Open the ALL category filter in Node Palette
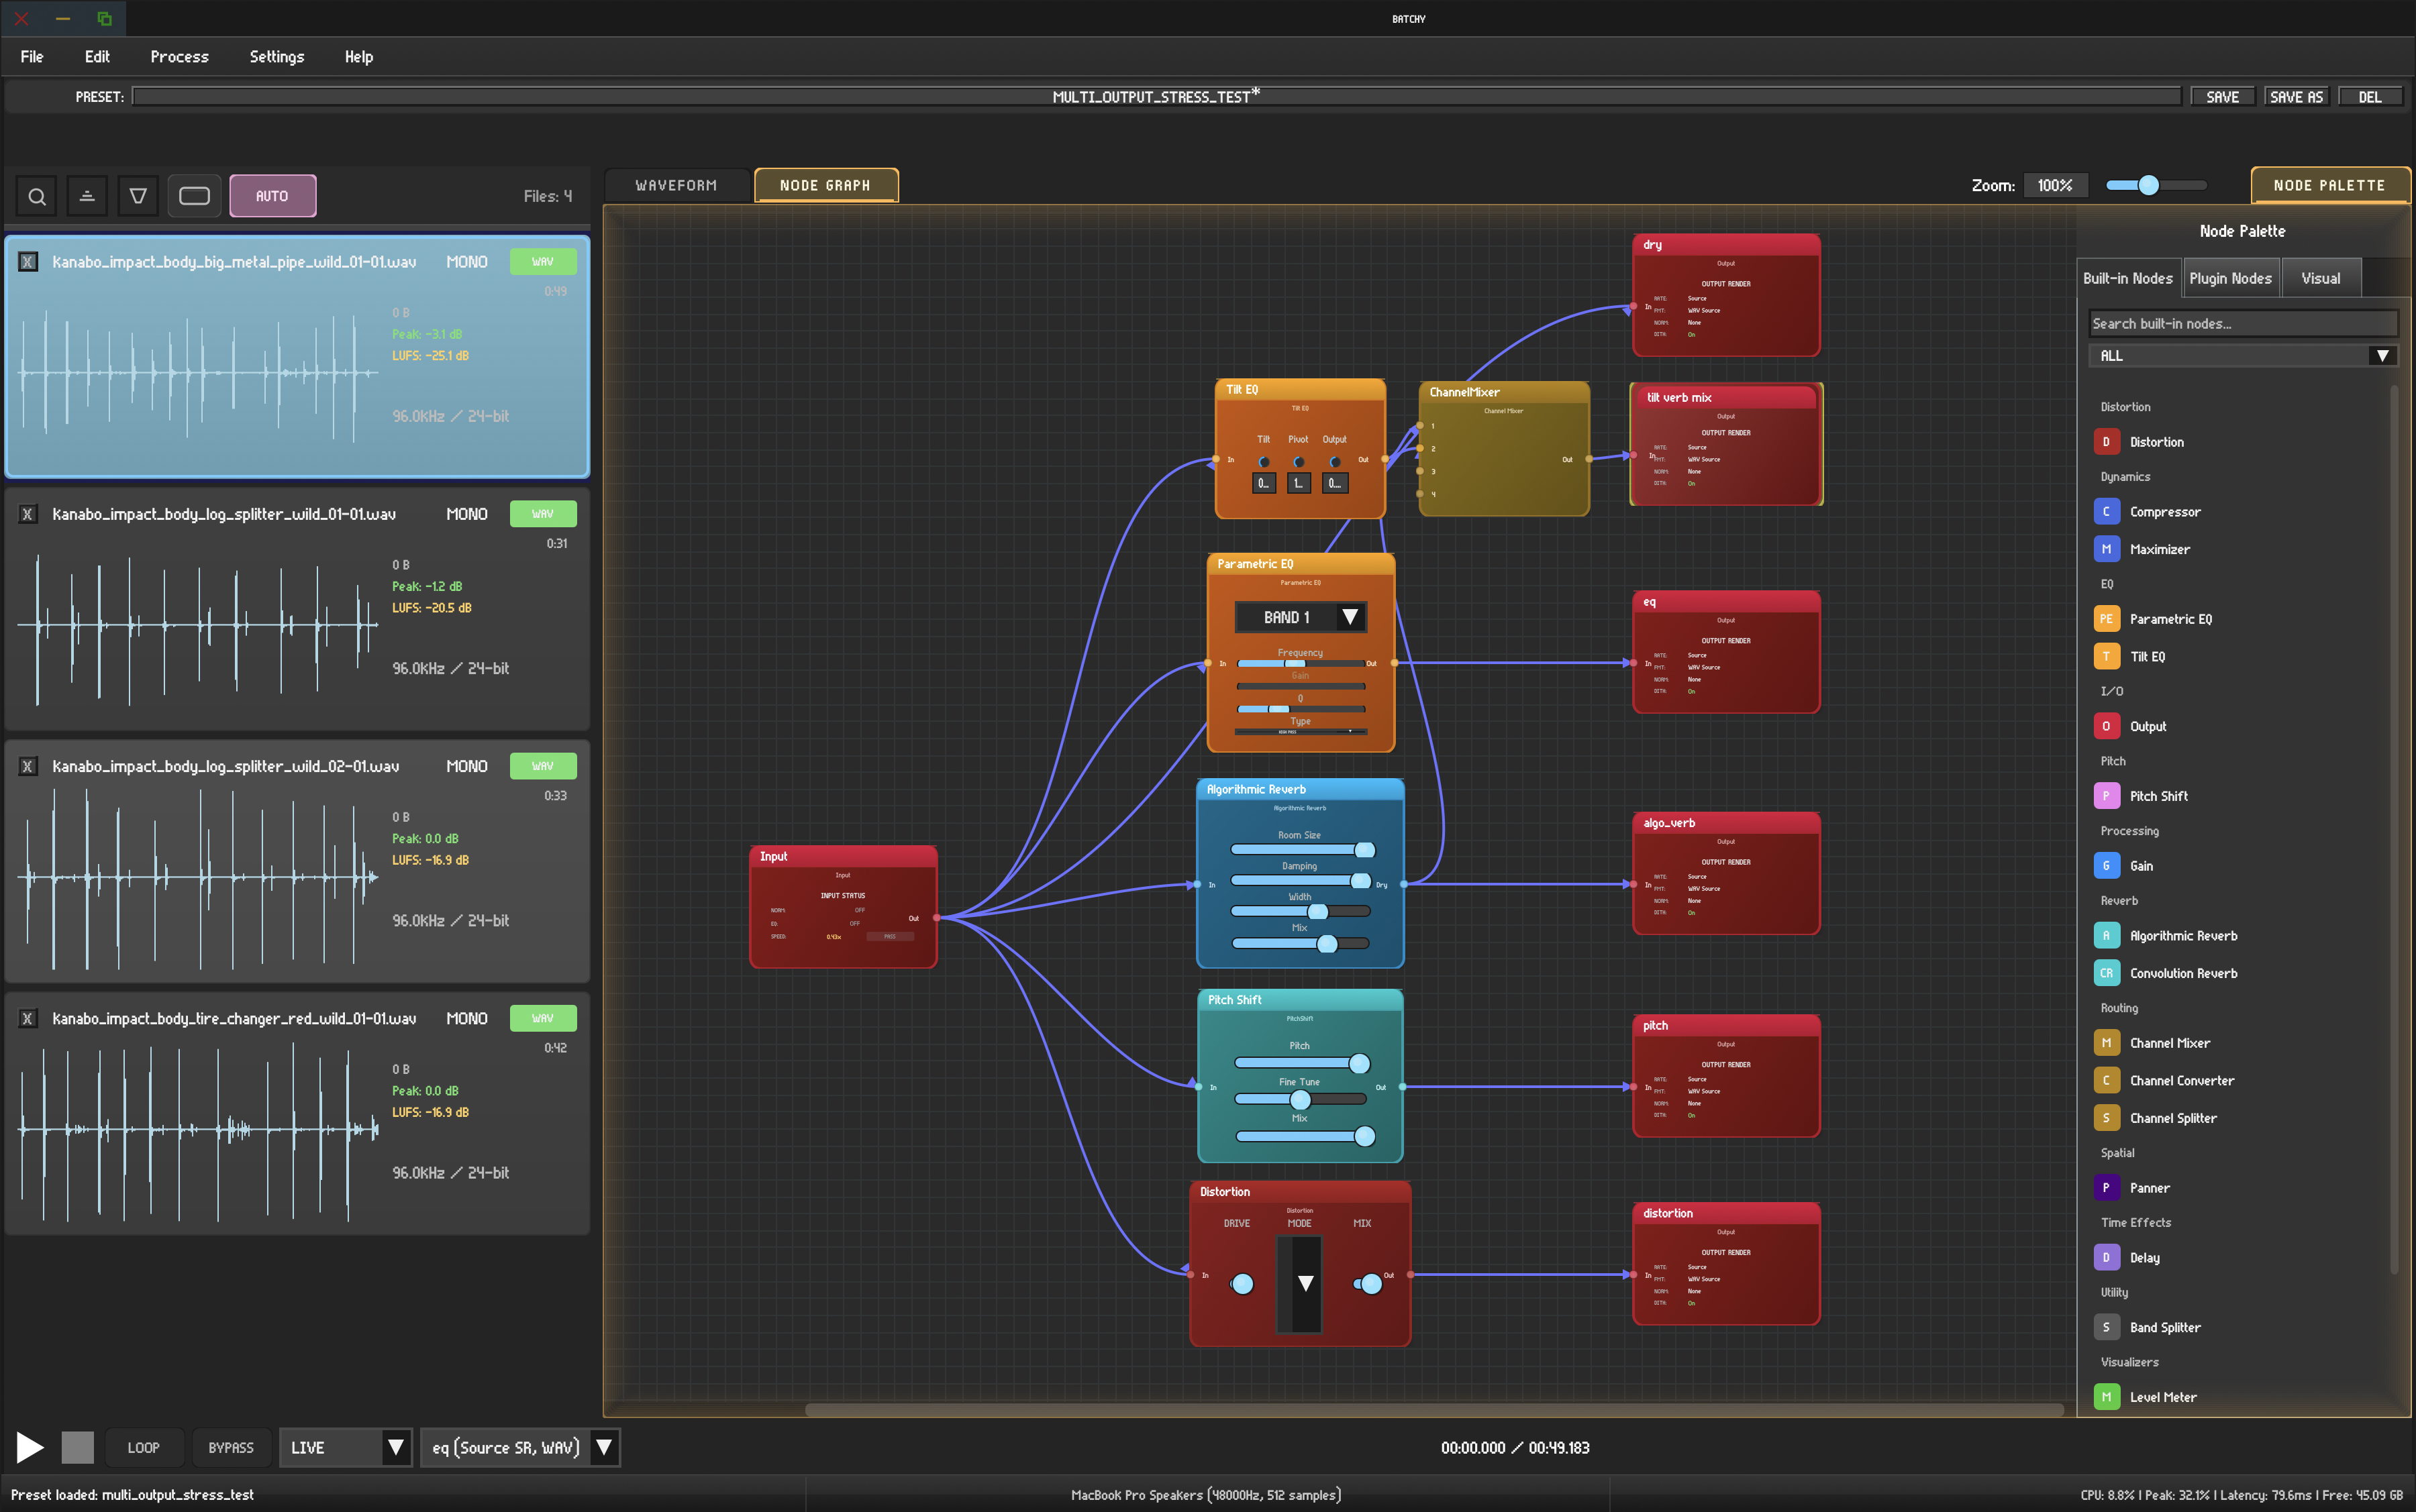This screenshot has height=1512, width=2416. tap(2241, 355)
